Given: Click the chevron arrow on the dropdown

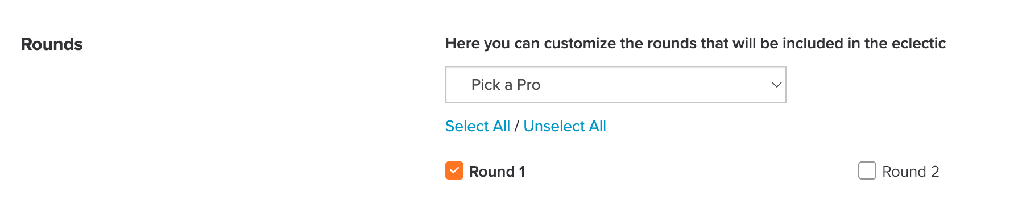Looking at the screenshot, I should point(776,85).
